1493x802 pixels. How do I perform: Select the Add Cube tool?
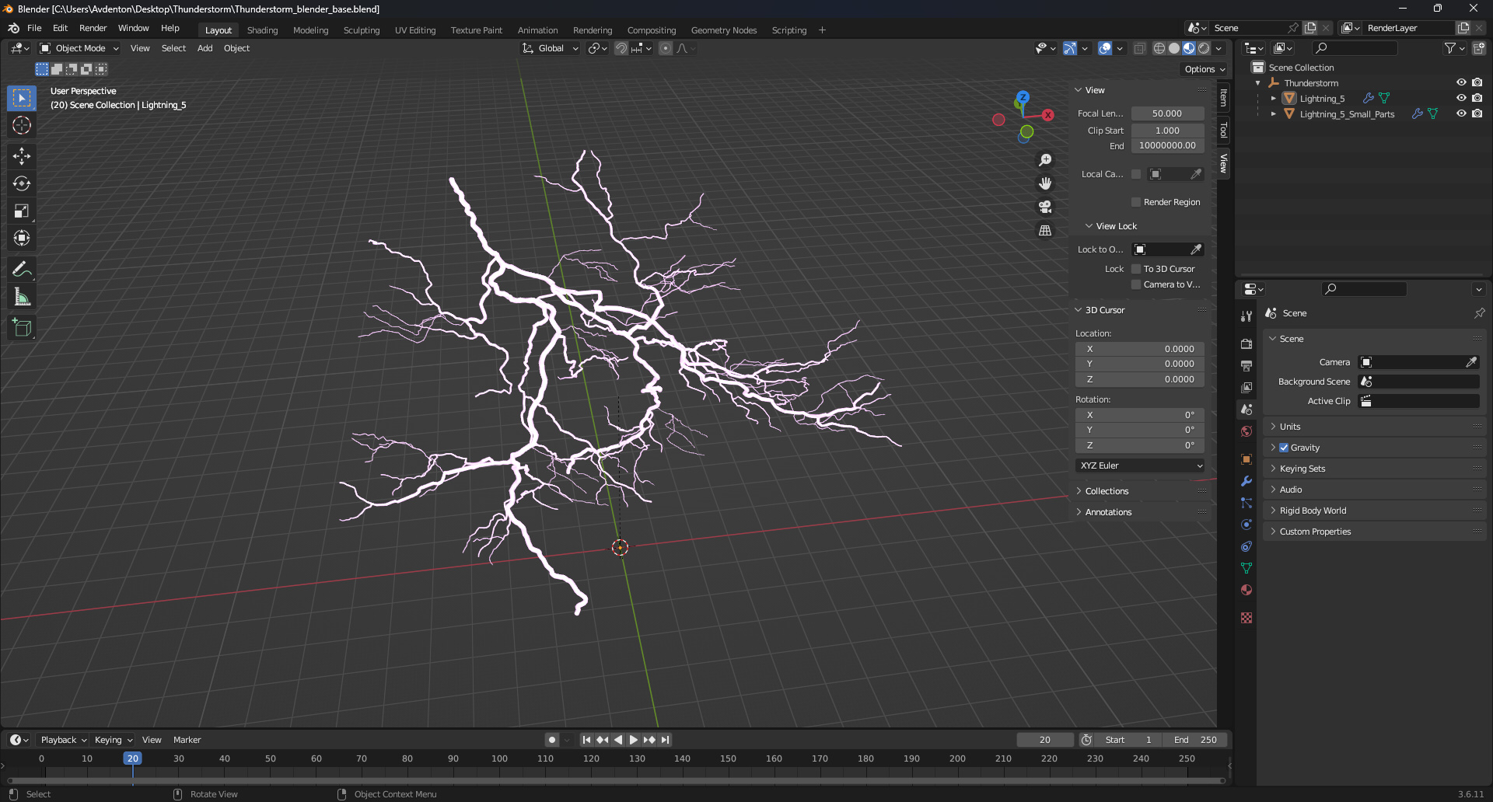[22, 328]
